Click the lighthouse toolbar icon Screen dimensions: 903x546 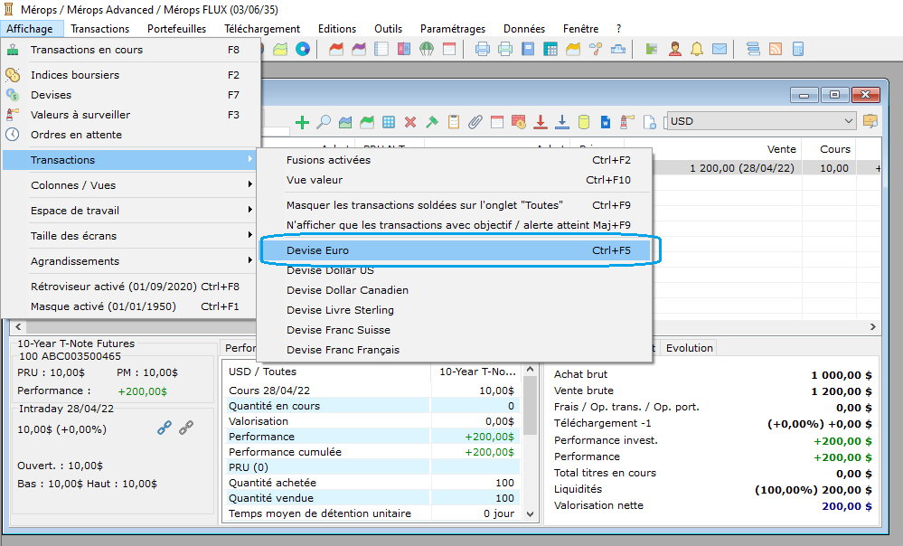(x=627, y=121)
